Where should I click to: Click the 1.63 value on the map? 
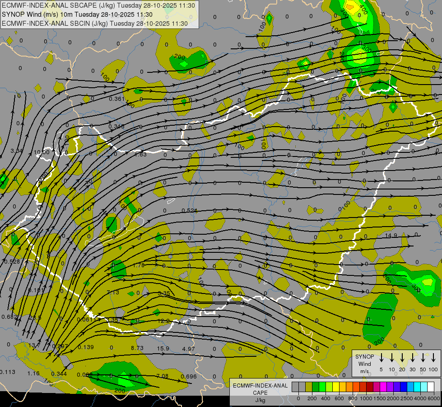point(140,154)
